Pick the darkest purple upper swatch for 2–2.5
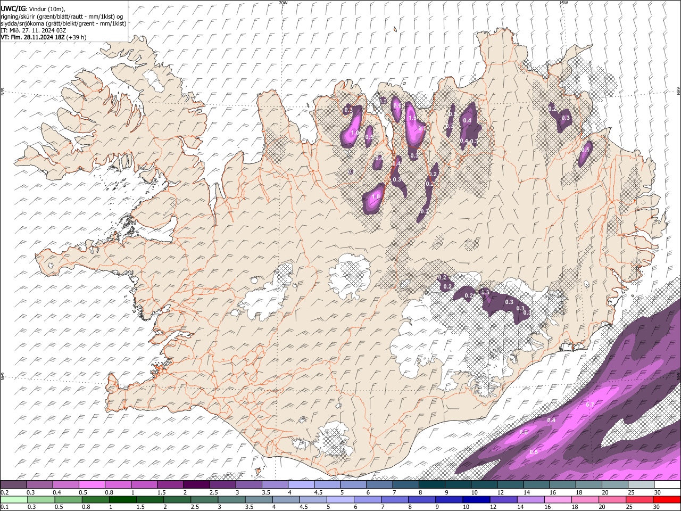The width and height of the screenshot is (681, 511). 196,485
